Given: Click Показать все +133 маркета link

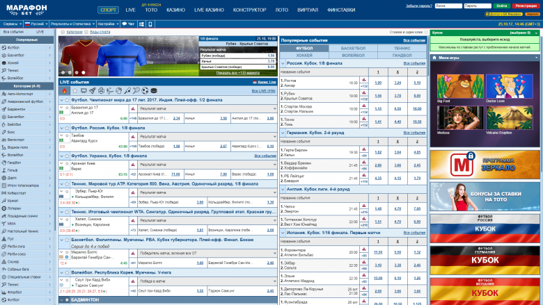Looking at the screenshot, I should pos(238,73).
